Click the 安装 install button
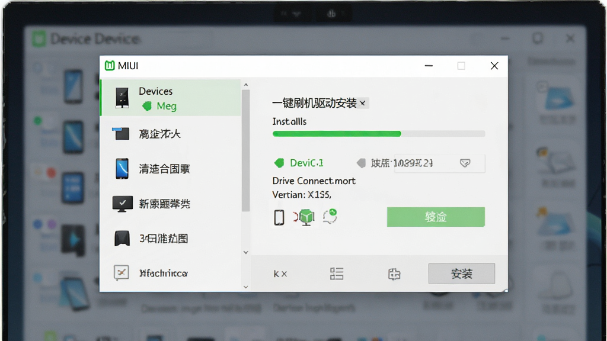 point(461,274)
